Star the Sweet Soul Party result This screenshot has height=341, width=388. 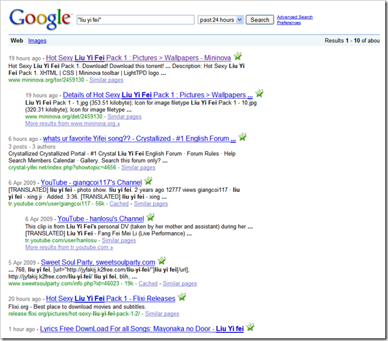[x=161, y=261]
